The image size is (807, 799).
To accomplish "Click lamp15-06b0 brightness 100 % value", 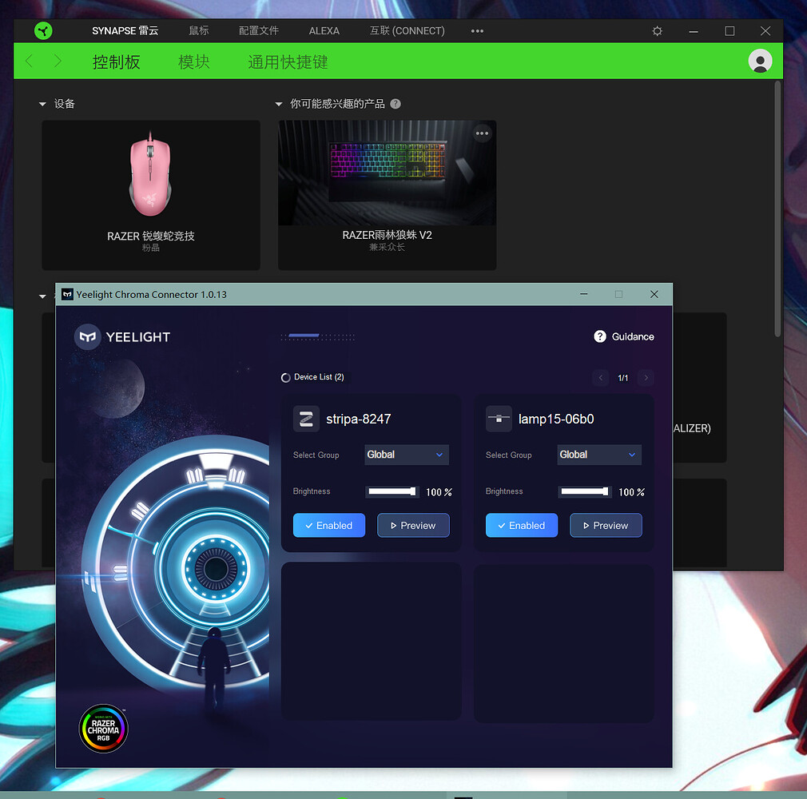I will (631, 492).
